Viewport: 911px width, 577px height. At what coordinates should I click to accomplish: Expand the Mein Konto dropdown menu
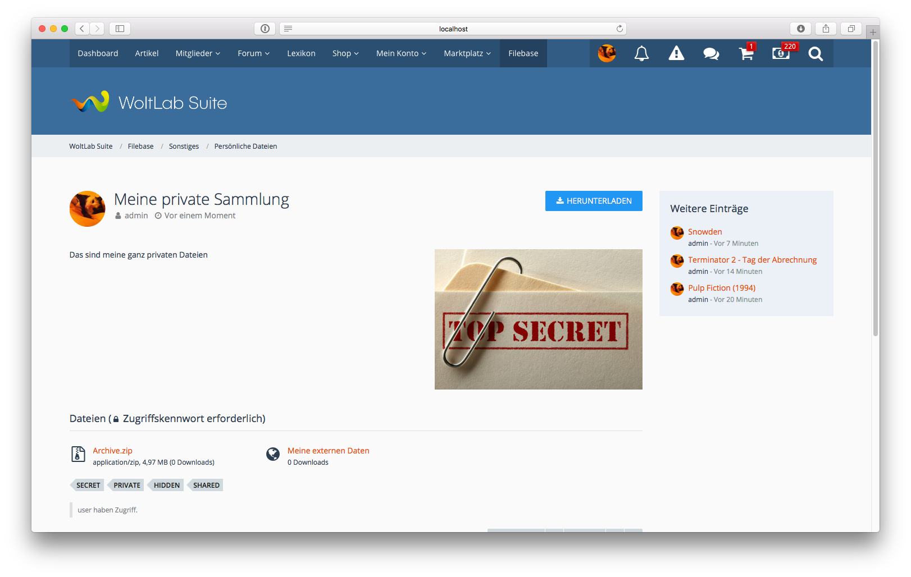pos(401,53)
